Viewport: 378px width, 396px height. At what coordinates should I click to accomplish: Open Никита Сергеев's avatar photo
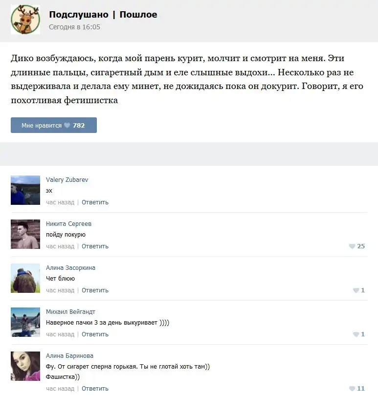click(25, 234)
